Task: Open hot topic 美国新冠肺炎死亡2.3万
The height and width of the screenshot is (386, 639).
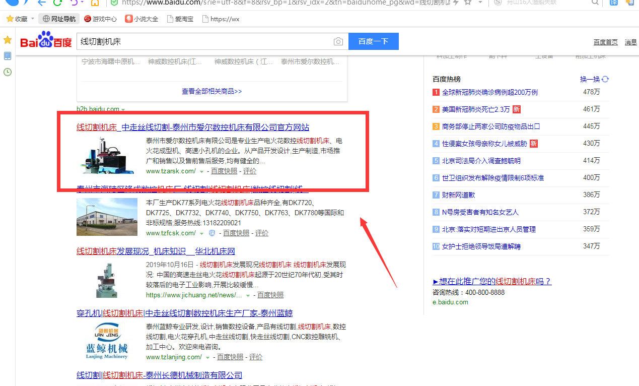Action: (x=476, y=109)
